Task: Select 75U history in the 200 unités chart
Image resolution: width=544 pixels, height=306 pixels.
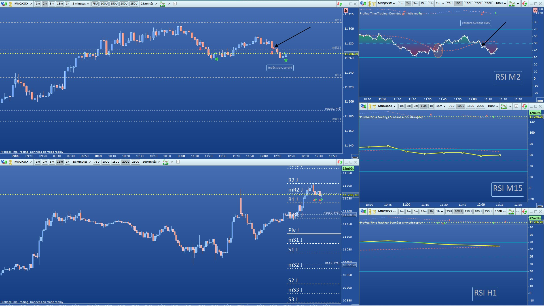Action: tap(97, 162)
